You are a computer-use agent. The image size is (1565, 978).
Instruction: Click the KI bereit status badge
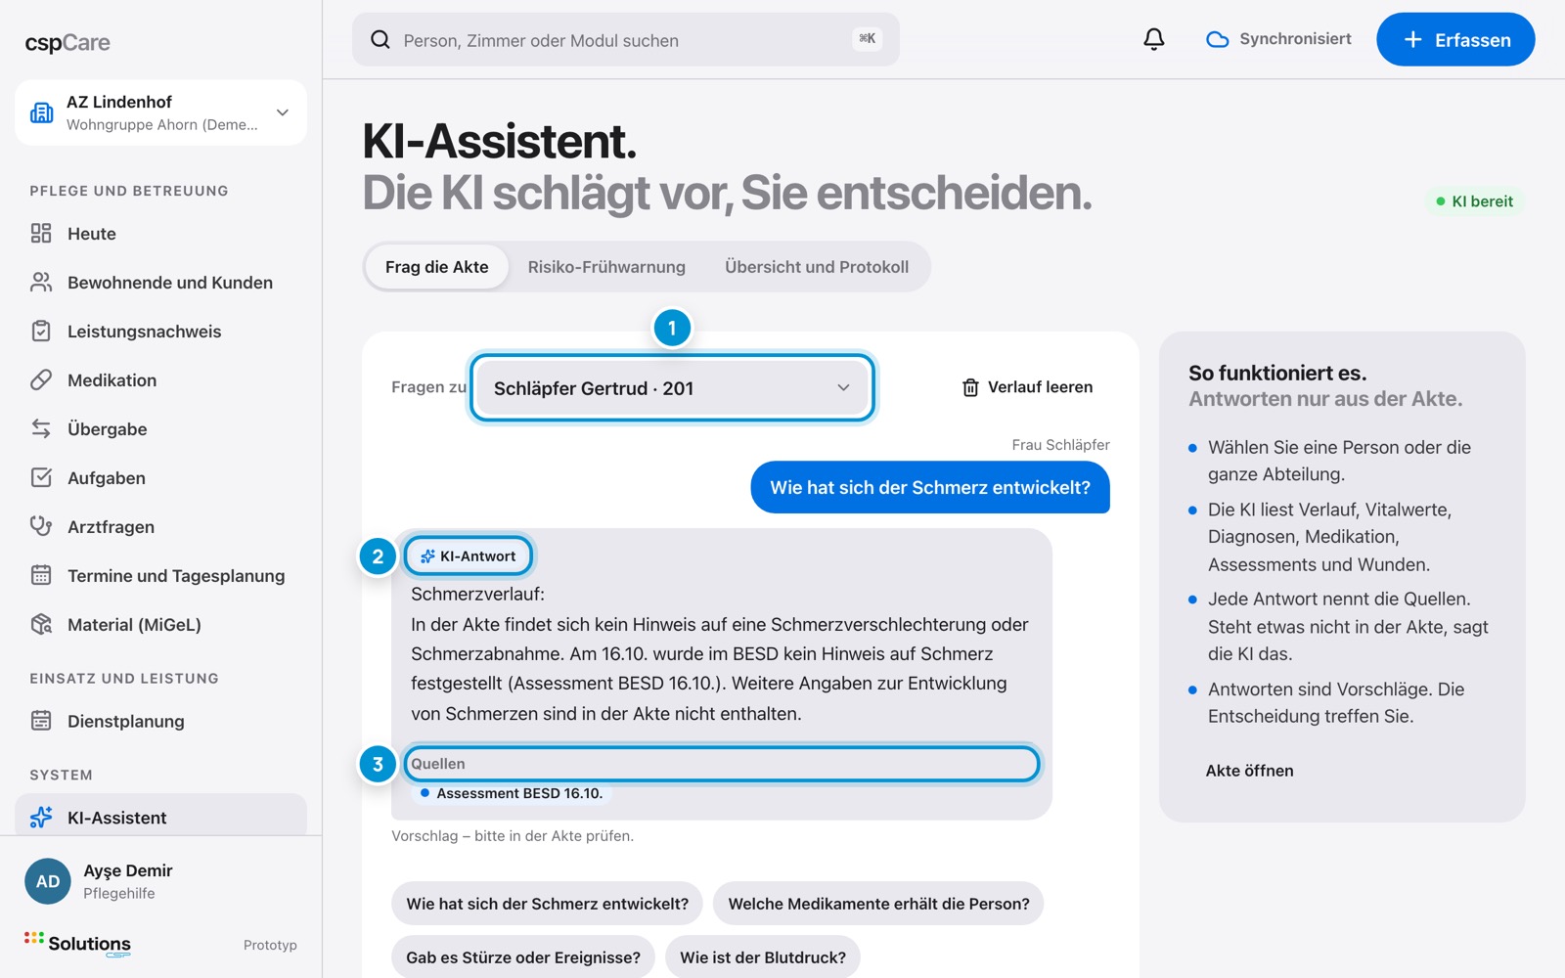[1474, 201]
